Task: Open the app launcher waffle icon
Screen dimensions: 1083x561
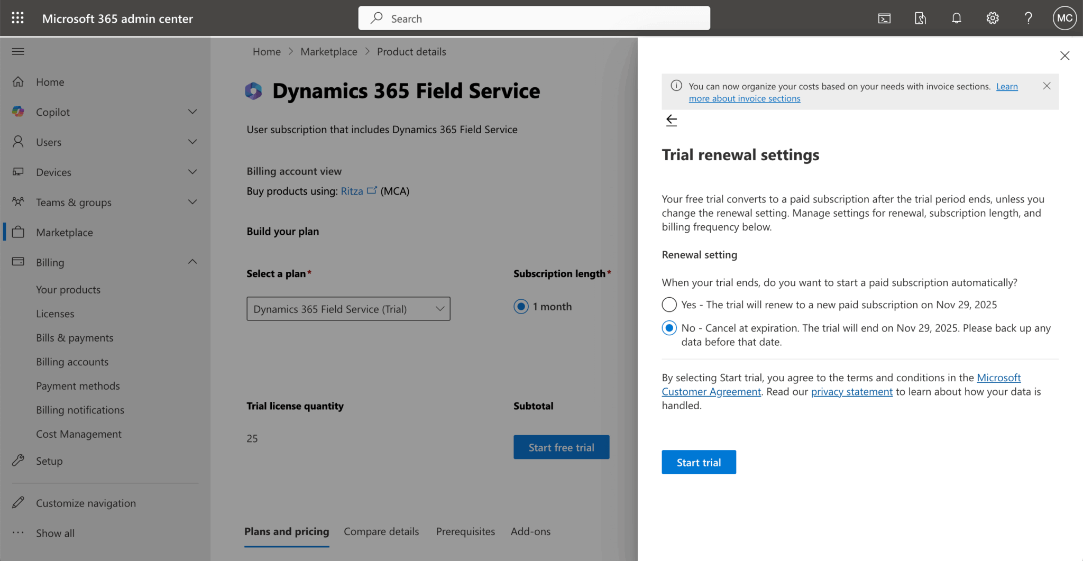Action: 17,18
